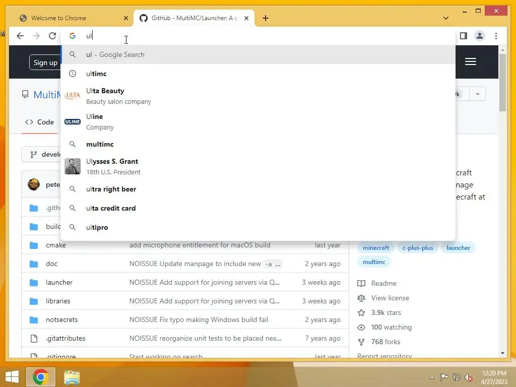Open a new tab with plus button
Image resolution: width=516 pixels, height=387 pixels.
coord(266,18)
